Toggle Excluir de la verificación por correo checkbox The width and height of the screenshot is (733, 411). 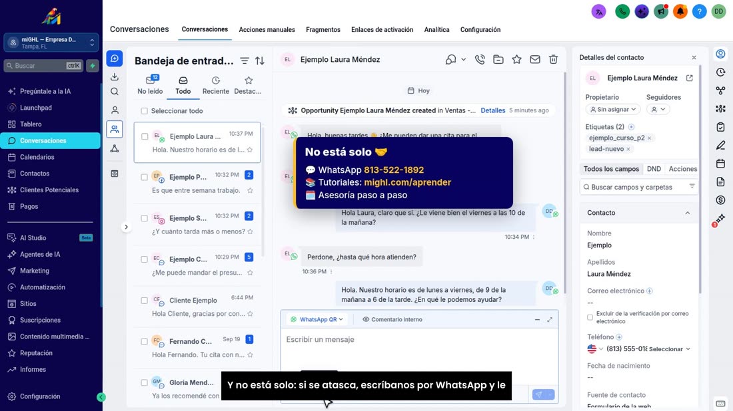click(590, 318)
